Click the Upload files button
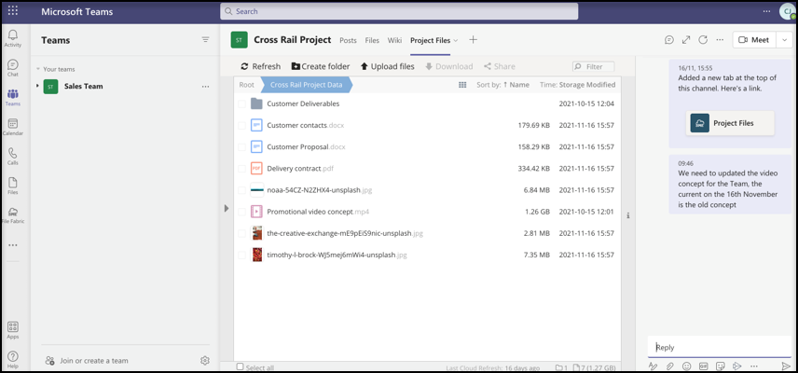 click(x=387, y=66)
